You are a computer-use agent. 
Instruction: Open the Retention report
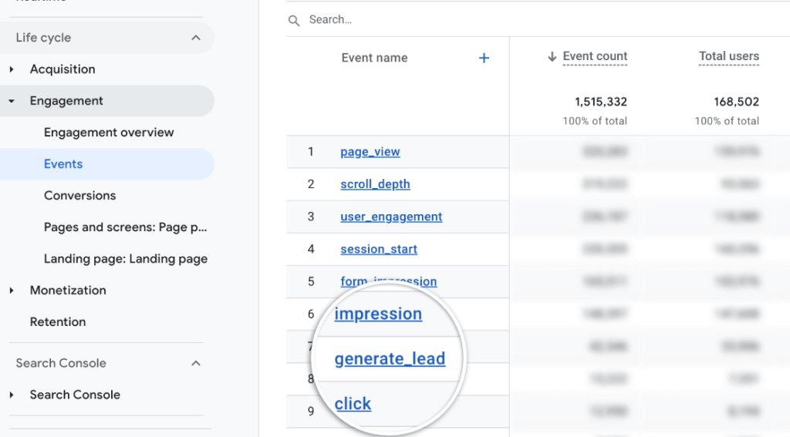pos(58,322)
